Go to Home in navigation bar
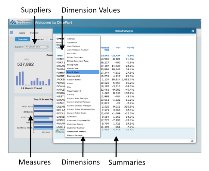 (34, 33)
